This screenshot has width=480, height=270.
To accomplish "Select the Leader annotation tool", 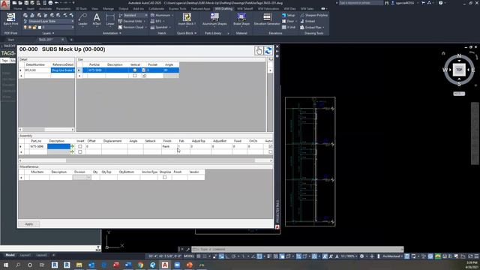I will coord(82,19).
